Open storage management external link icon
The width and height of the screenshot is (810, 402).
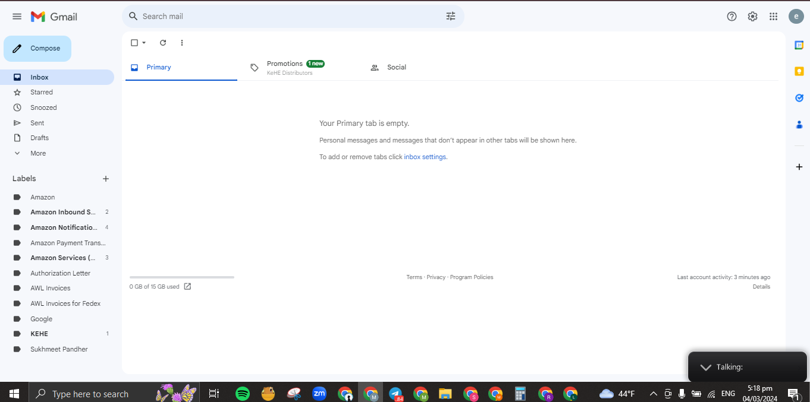tap(187, 287)
